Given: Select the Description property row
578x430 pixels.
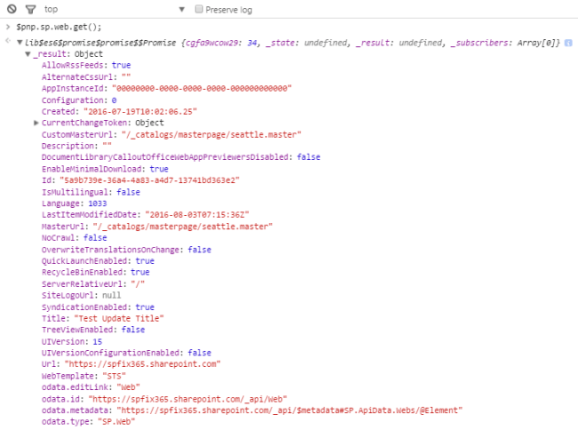Looking at the screenshot, I should pos(76,146).
